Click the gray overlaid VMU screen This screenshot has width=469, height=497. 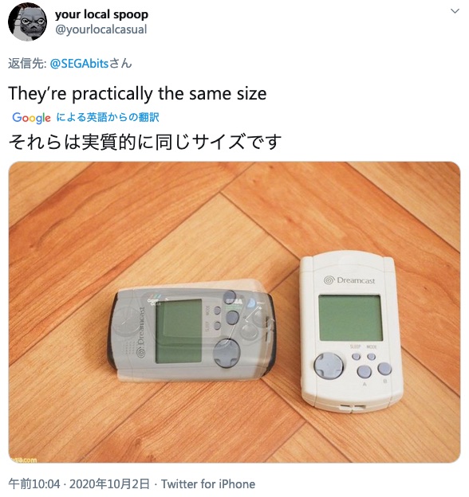179,331
